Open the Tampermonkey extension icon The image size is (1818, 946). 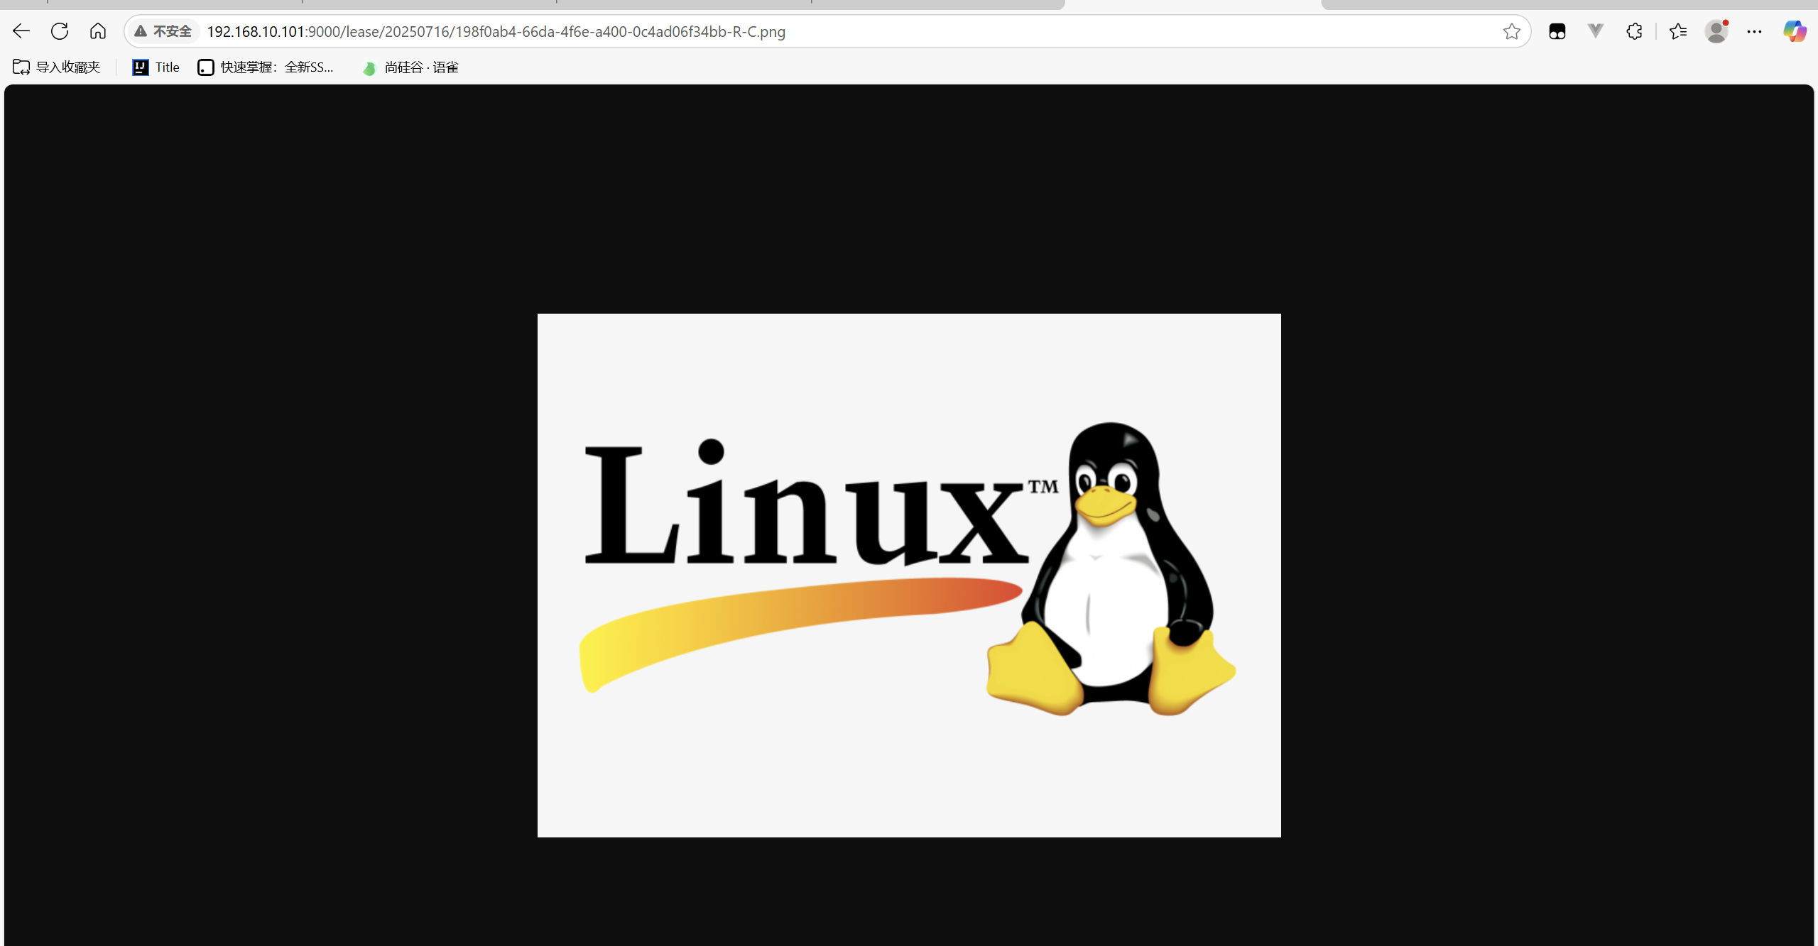click(x=1557, y=31)
